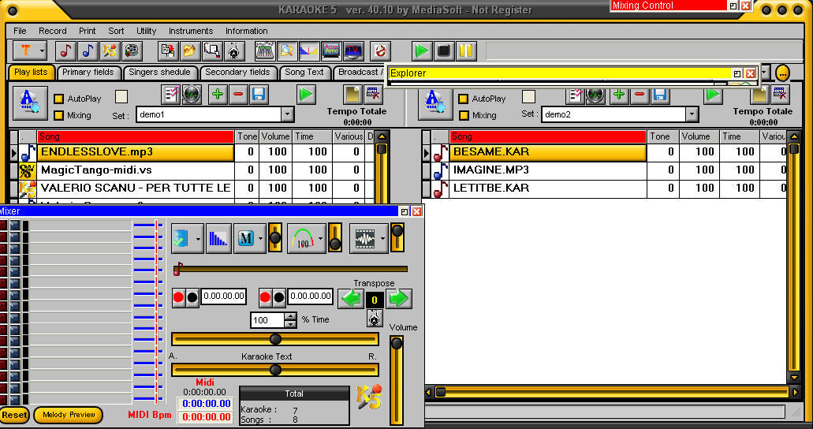Open the demo1 Set dropdown
The image size is (813, 429).
[x=287, y=114]
